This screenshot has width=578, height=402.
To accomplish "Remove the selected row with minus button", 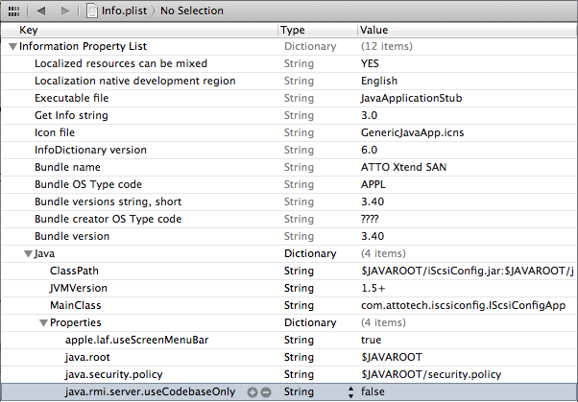I will click(x=265, y=392).
